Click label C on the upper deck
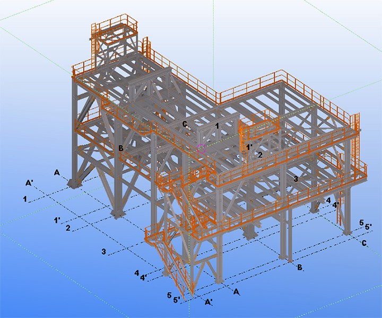382x318 pixels. point(184,124)
